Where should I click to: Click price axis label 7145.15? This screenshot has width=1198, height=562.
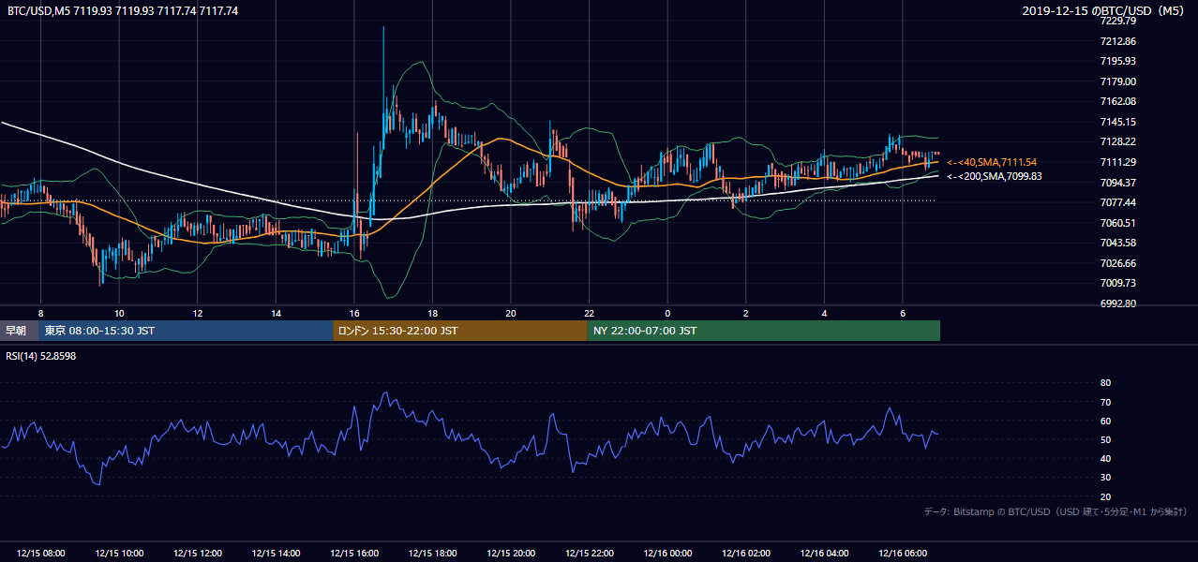pyautogui.click(x=1118, y=122)
